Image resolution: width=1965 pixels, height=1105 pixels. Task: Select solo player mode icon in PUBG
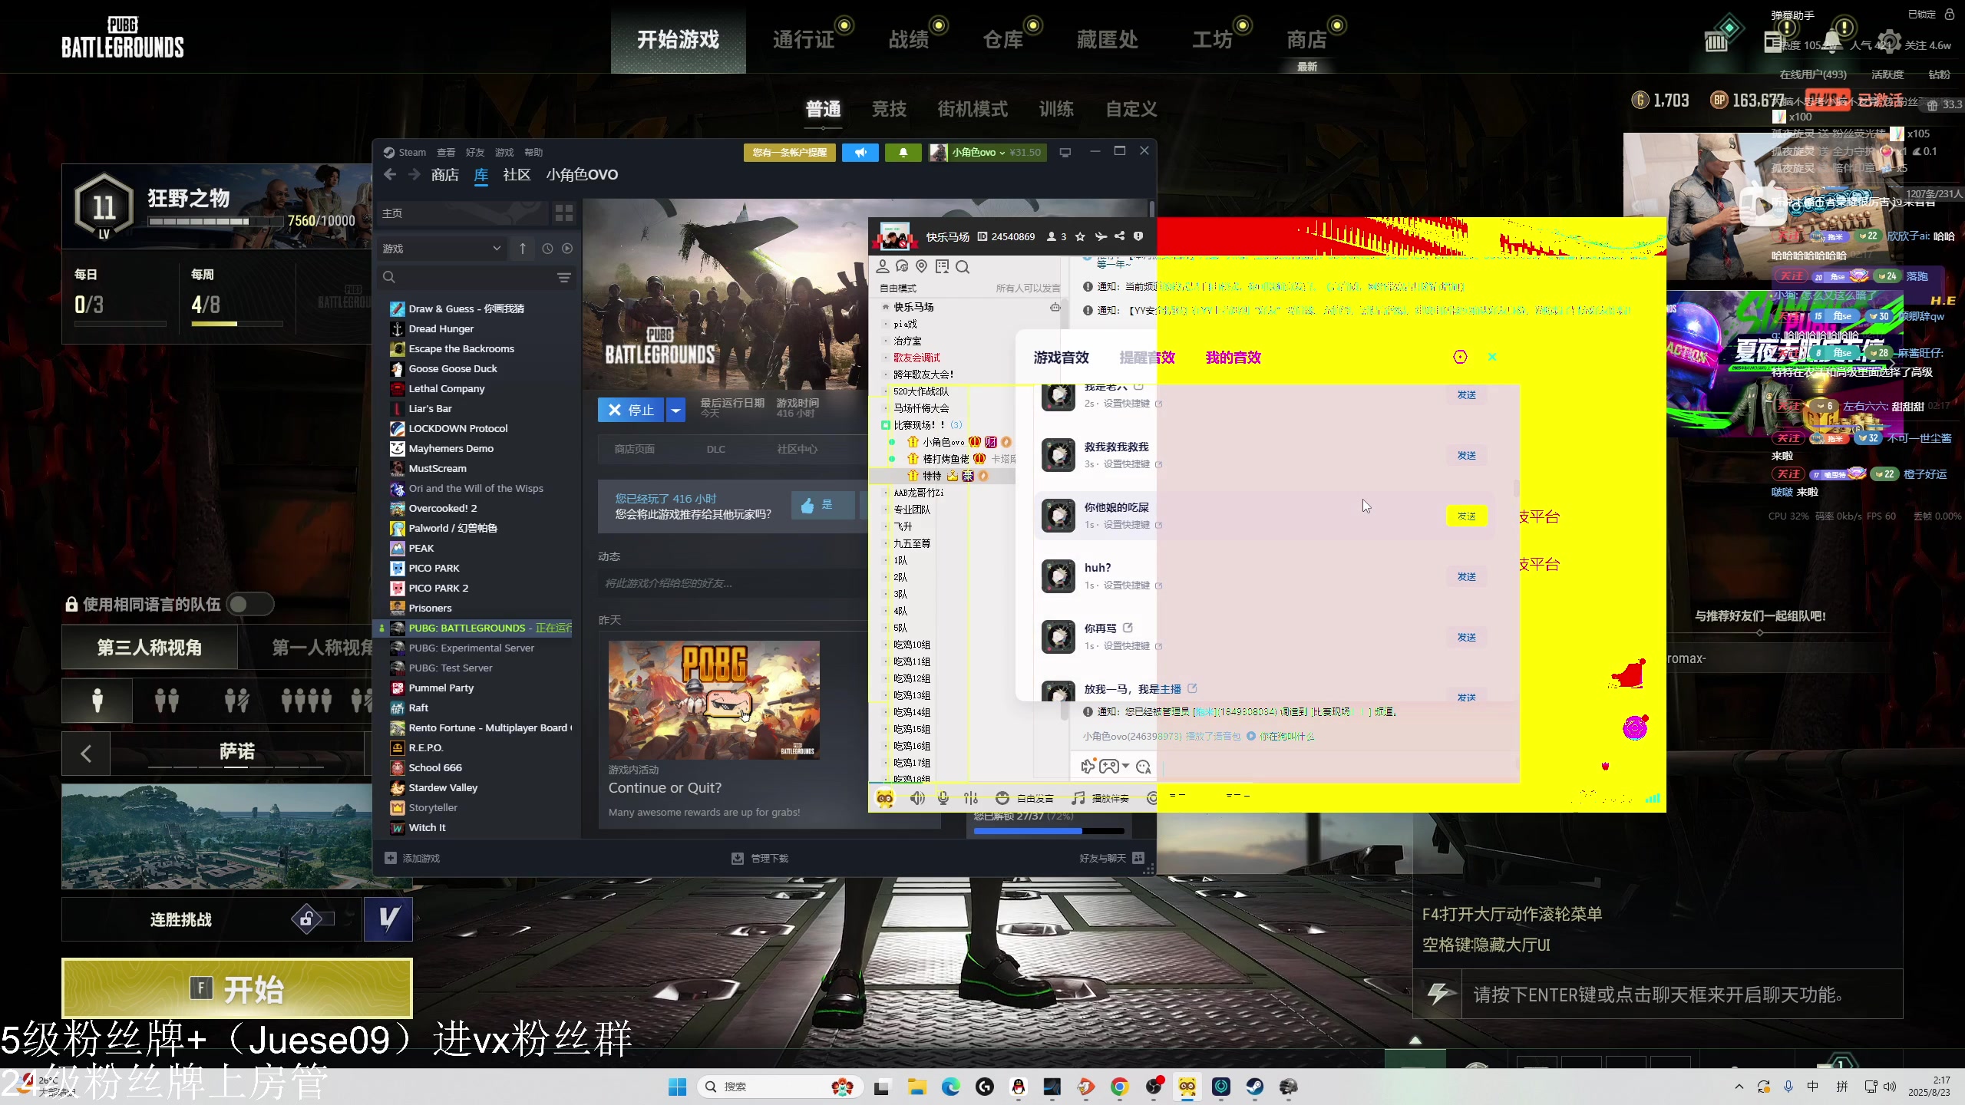point(97,700)
